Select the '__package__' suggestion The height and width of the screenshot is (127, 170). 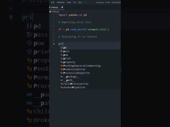click(90, 77)
